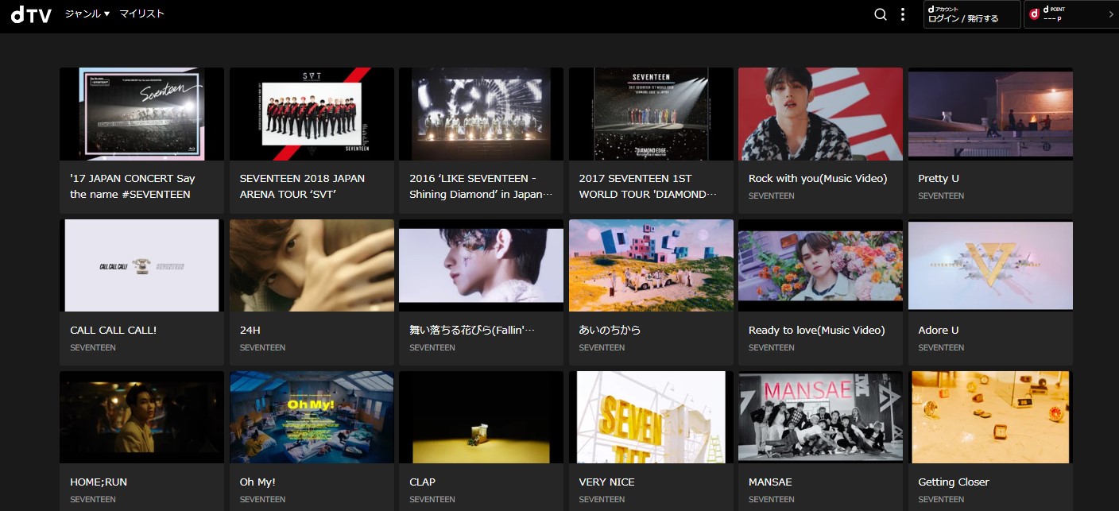The height and width of the screenshot is (511, 1119).
Task: Click the 'Ready to love(Music Video)' title
Action: [x=816, y=330]
